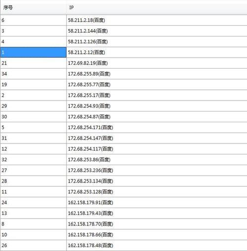The width and height of the screenshot is (247, 251).
Task: Select IP cell 58.211.2.18(百度)
Action: [157, 20]
